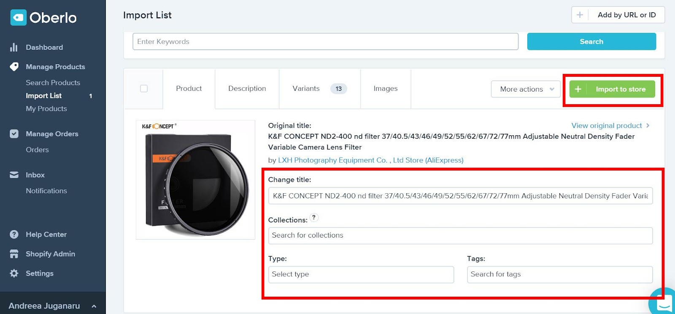The image size is (675, 314).
Task: Tick the product selection checkbox
Action: 144,89
